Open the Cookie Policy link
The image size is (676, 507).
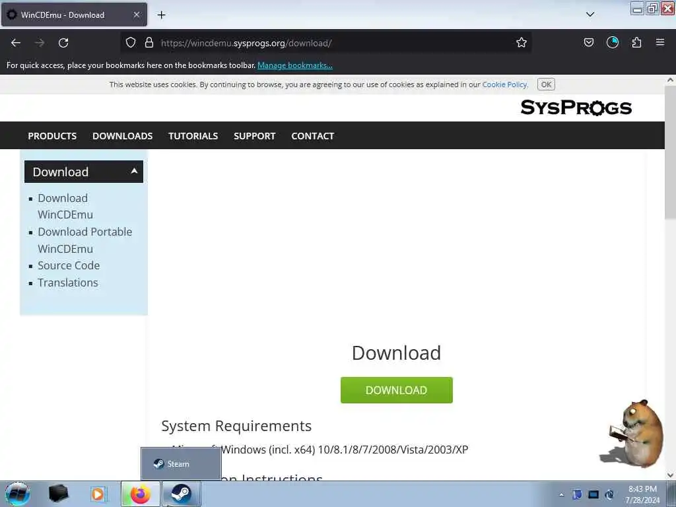[x=505, y=84]
